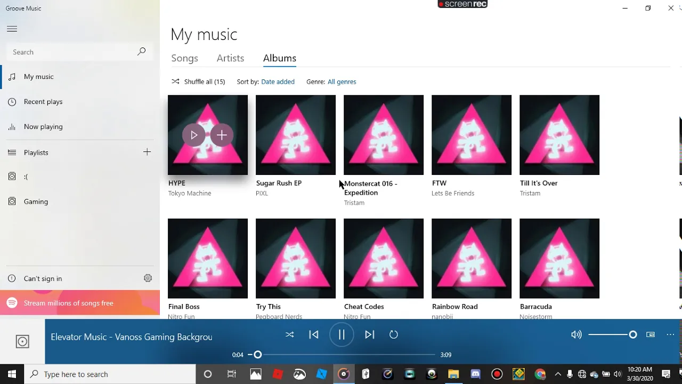Open Google Chrome on taskbar
682x384 pixels.
coord(541,374)
